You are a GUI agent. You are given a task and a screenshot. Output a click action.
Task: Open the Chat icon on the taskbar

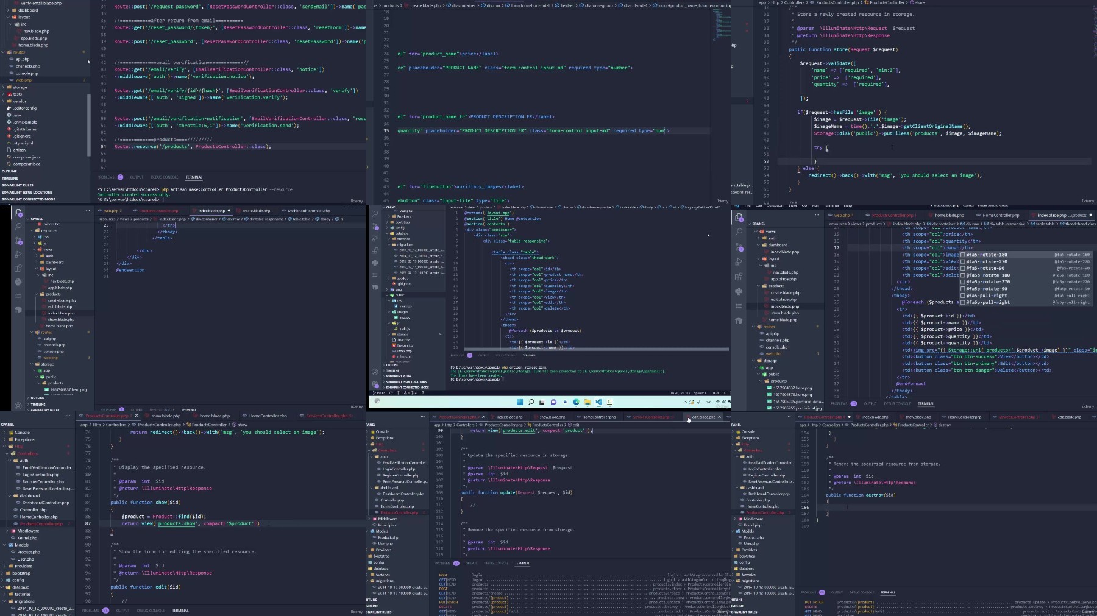[x=553, y=402]
